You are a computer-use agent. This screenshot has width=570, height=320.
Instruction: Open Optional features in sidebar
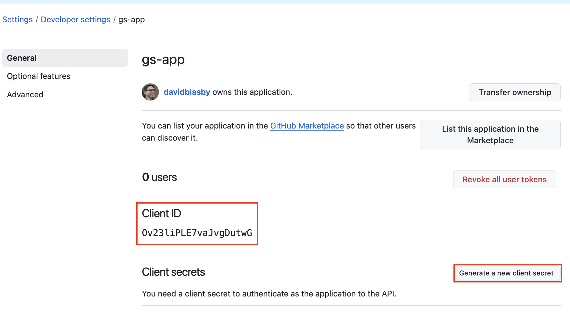39,76
